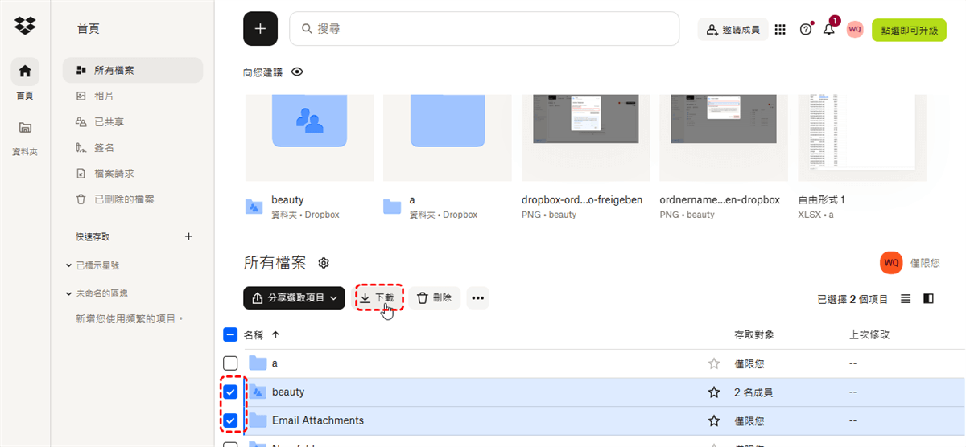The height and width of the screenshot is (447, 966).
Task: Open the 首頁 home icon in the rail
Action: (25, 72)
